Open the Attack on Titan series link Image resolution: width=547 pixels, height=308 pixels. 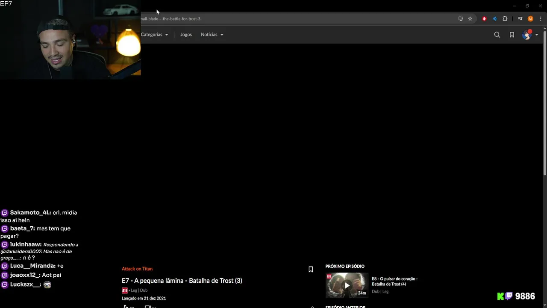pos(137,269)
